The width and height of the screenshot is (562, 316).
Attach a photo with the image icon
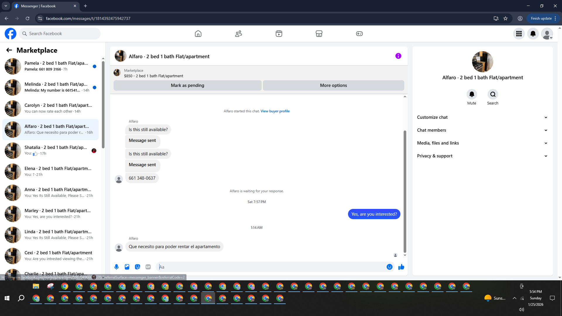[127, 267]
